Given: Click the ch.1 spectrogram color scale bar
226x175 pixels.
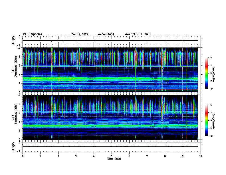Looking at the screenshot, I should click(206, 73).
